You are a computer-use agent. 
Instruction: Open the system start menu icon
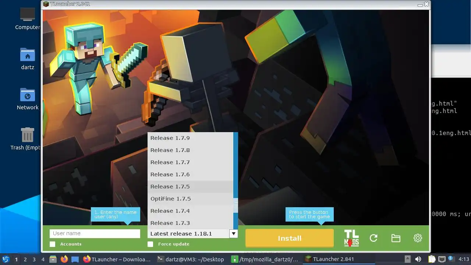coord(6,259)
